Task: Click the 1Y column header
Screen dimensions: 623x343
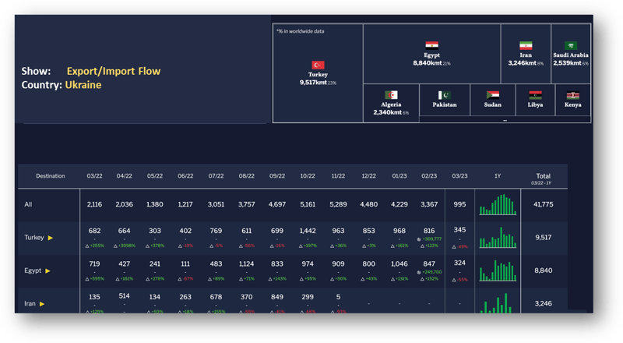Action: click(498, 176)
